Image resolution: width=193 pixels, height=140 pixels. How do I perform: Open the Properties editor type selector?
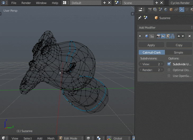pos(141,10)
